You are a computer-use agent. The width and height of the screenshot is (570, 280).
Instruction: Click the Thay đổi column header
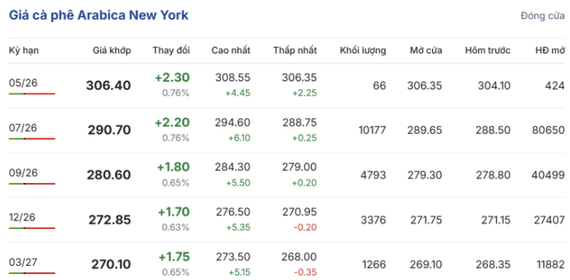point(171,50)
